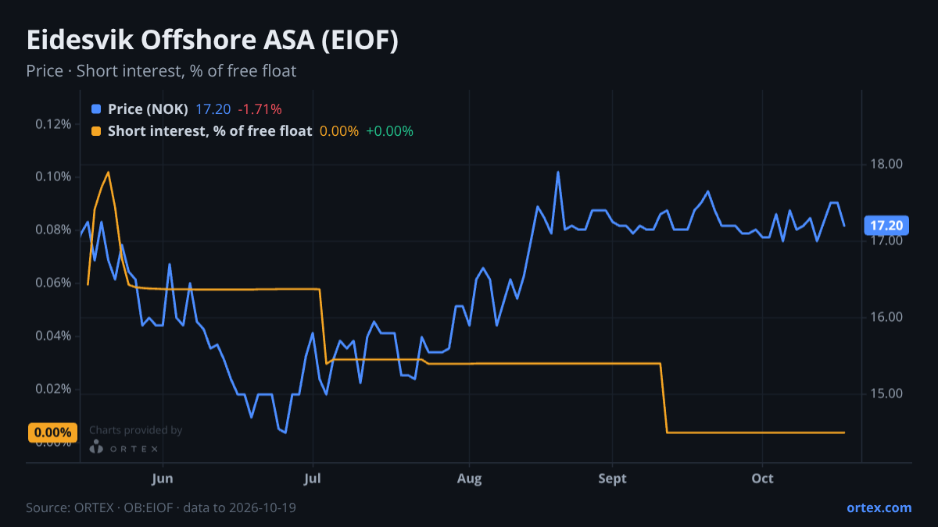Click the ortex.com link
Screen dimensions: 938x527
879,507
